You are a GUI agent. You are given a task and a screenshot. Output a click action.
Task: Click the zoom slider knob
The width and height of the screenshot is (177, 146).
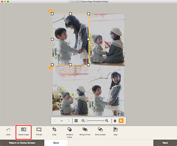(87, 121)
